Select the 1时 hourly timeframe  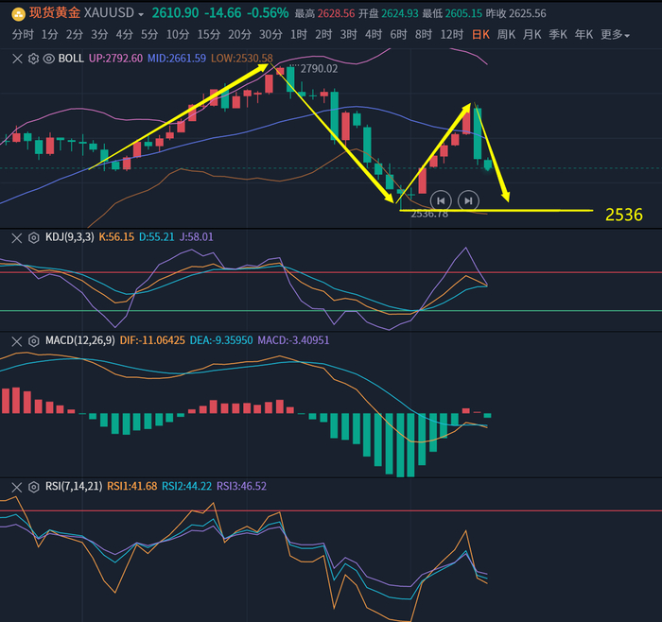pos(299,35)
